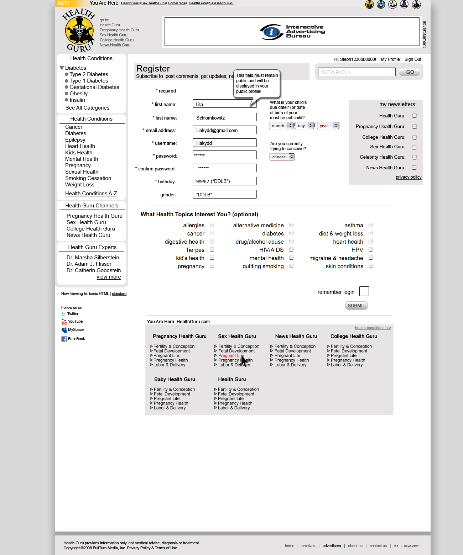Screen dimensions: 463x555
Task: Tick the skin conditions topic checkbox
Action: point(371,266)
